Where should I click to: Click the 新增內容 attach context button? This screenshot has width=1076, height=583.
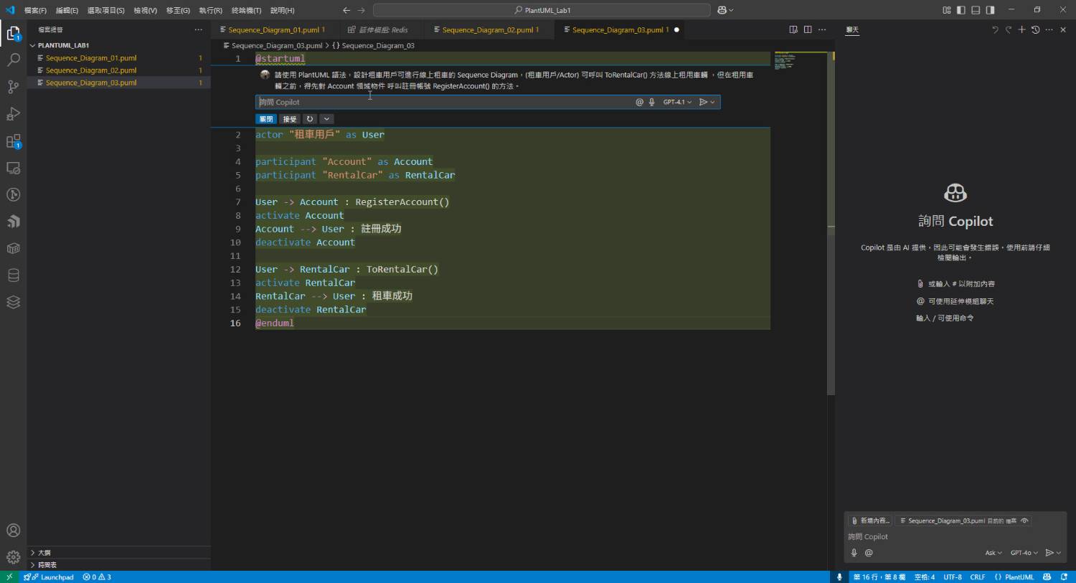point(871,521)
